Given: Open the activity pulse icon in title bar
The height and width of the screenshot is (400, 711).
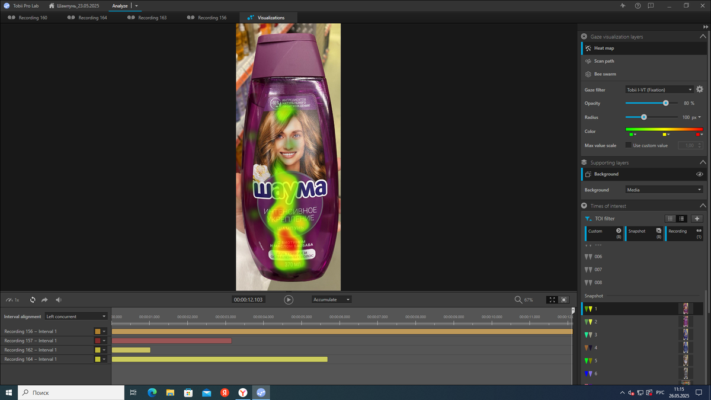Looking at the screenshot, I should (623, 5).
